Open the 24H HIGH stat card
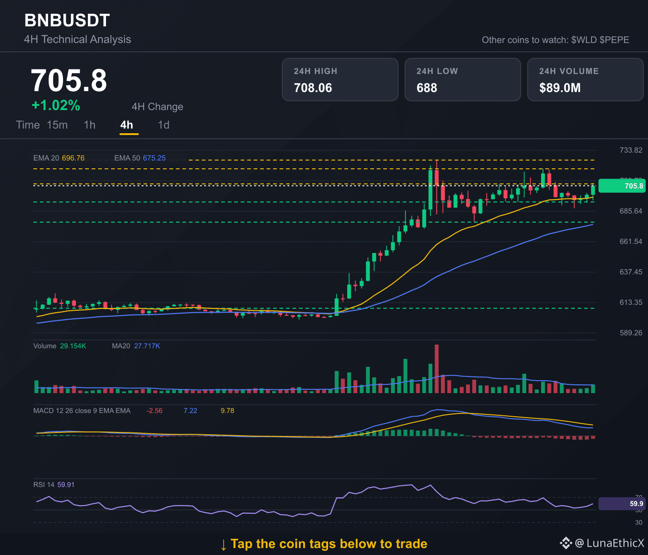This screenshot has width=648, height=555. point(340,80)
